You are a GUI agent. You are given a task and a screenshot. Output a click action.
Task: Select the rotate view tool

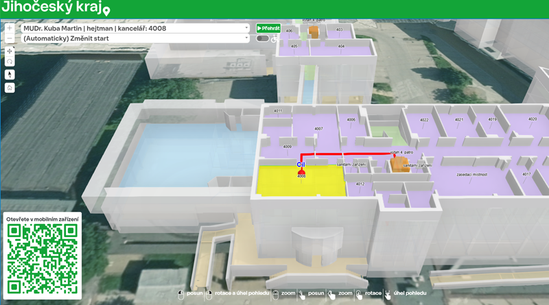tap(10, 62)
